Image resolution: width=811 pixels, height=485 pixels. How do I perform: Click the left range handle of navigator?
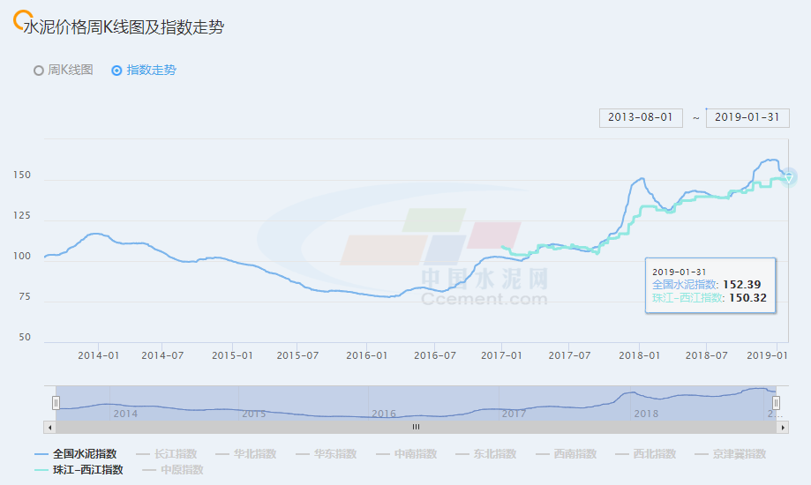pyautogui.click(x=56, y=403)
